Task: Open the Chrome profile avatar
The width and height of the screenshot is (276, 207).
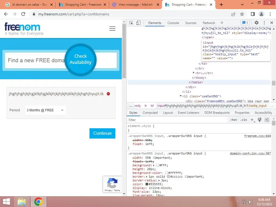Action: point(261,14)
